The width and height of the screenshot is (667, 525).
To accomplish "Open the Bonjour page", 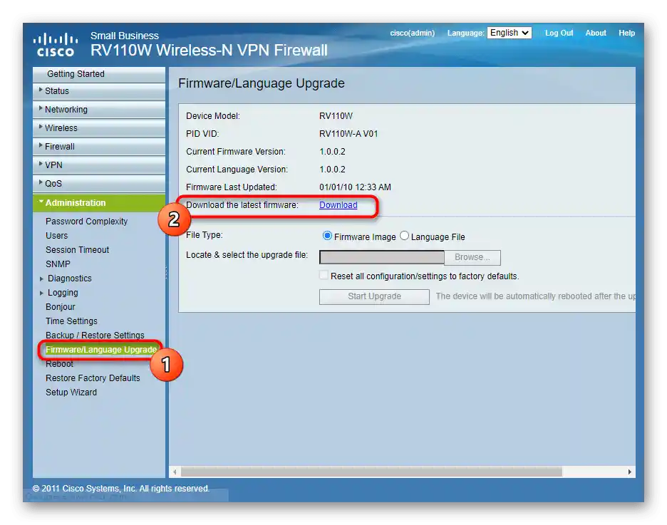I will tap(60, 307).
